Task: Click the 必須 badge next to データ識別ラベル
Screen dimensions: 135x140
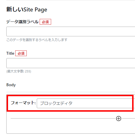Action: pyautogui.click(x=45, y=22)
